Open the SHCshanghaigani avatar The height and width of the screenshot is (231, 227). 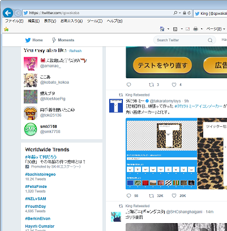click(116, 217)
